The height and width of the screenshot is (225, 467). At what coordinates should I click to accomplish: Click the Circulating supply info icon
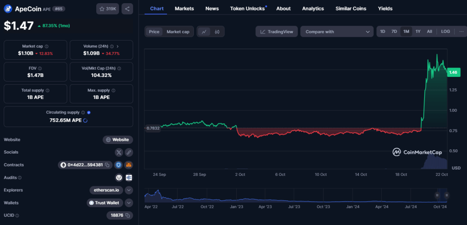(83, 112)
